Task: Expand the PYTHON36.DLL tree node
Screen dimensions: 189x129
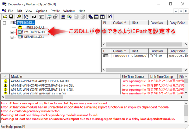Action: pyautogui.click(x=12, y=32)
